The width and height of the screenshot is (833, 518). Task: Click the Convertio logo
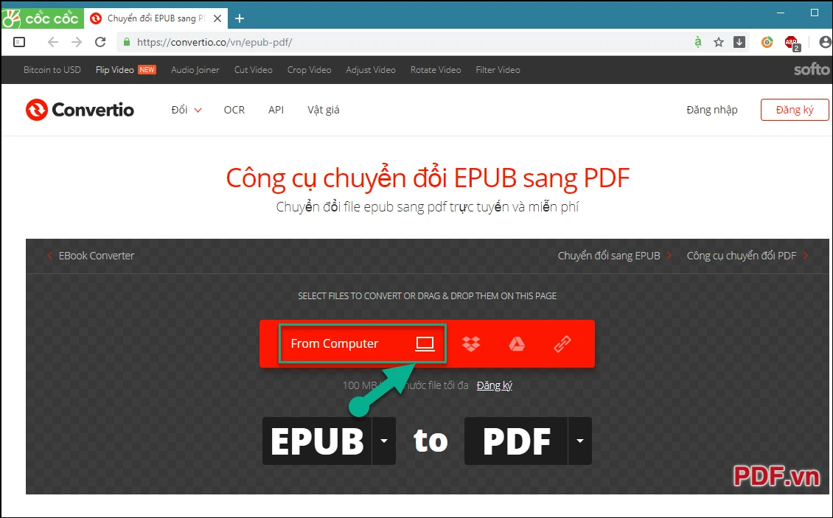[x=80, y=110]
